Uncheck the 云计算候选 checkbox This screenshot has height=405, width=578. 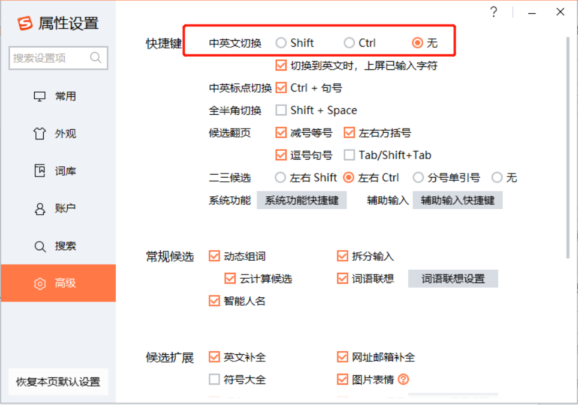230,279
